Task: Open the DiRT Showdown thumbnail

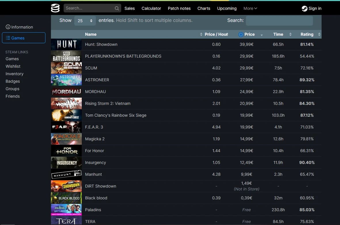Action: click(x=66, y=186)
